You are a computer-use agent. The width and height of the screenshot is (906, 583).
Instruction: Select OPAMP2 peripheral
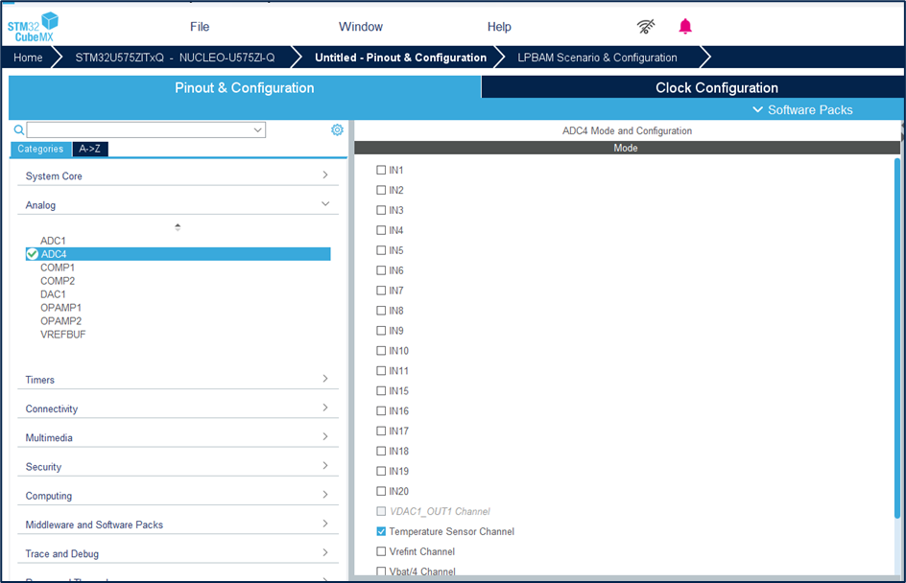pyautogui.click(x=60, y=320)
